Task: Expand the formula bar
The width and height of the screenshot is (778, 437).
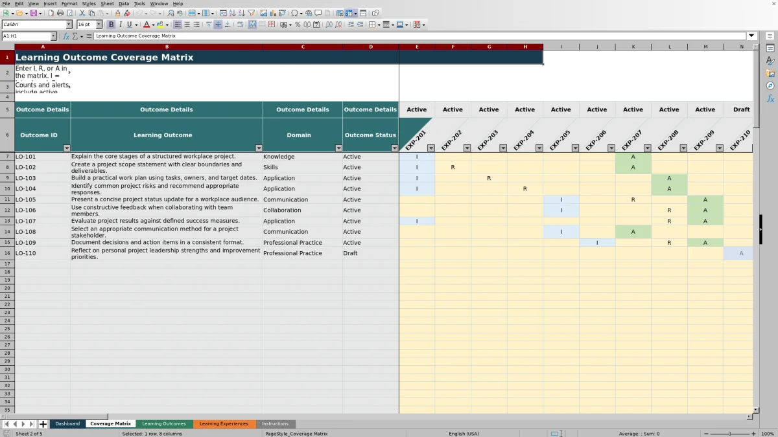Action: [x=752, y=36]
